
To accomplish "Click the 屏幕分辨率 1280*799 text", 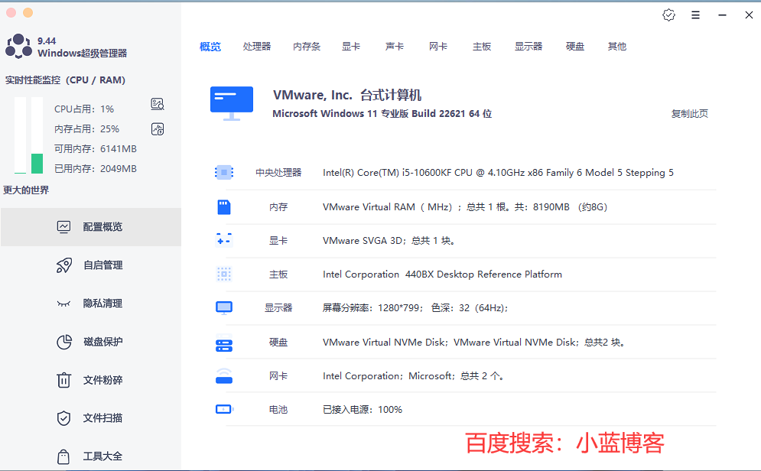I will [x=415, y=308].
